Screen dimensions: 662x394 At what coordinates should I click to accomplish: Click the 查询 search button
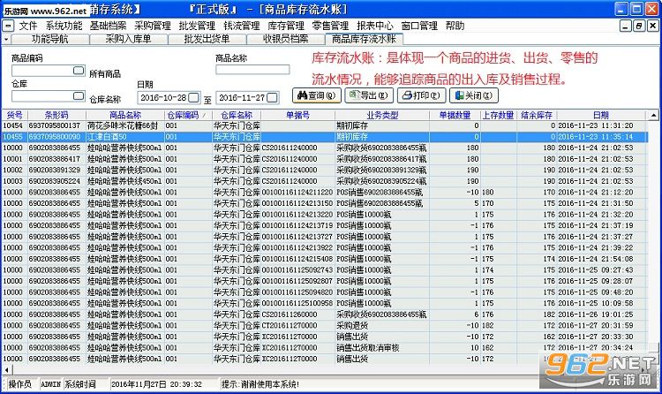click(x=317, y=95)
